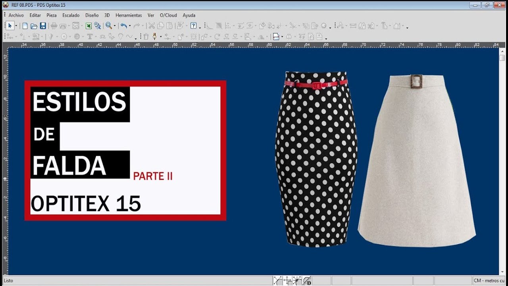The height and width of the screenshot is (286, 508).
Task: Click the 'OPTITEX 15' title text
Action: (86, 204)
